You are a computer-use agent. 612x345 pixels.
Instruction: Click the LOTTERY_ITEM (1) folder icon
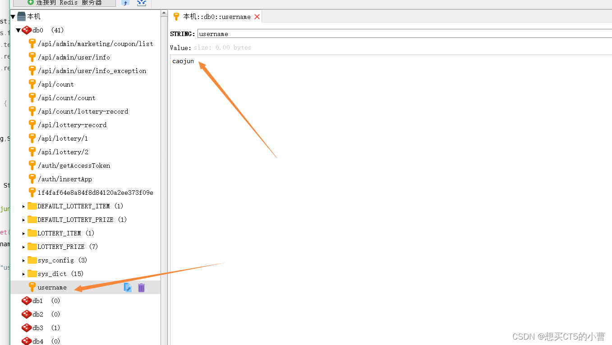[32, 233]
